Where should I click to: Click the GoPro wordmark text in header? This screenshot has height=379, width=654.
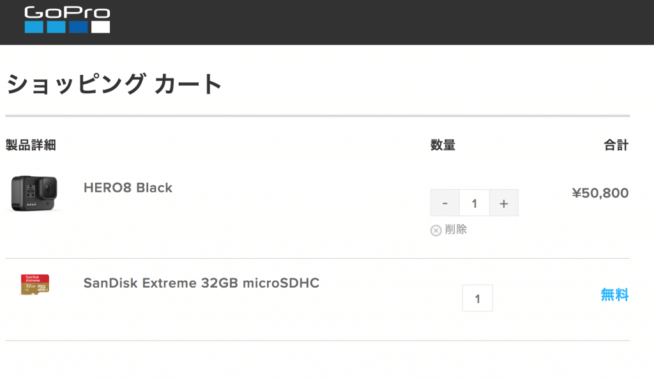(67, 13)
